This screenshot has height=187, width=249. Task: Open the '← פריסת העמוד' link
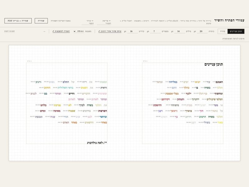click(104, 22)
